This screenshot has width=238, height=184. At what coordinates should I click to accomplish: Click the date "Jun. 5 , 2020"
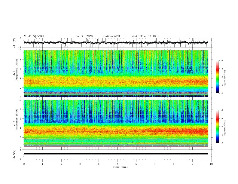tap(84, 36)
